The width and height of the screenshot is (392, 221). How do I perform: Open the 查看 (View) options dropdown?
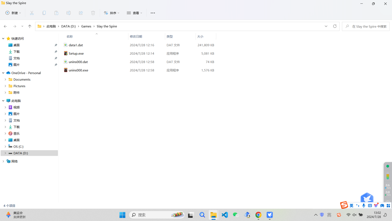134,13
